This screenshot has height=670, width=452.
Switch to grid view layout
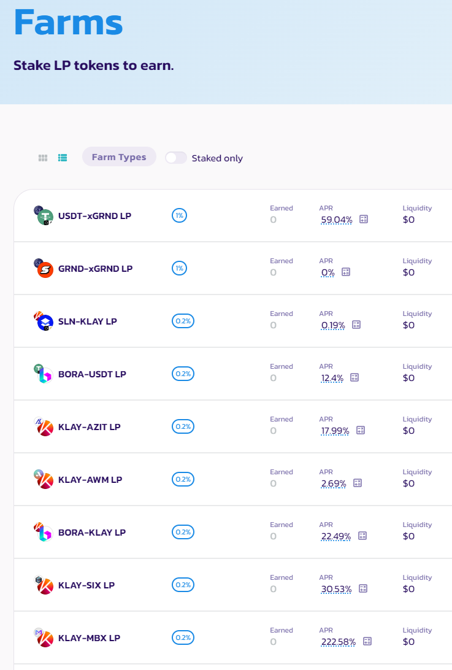(43, 158)
